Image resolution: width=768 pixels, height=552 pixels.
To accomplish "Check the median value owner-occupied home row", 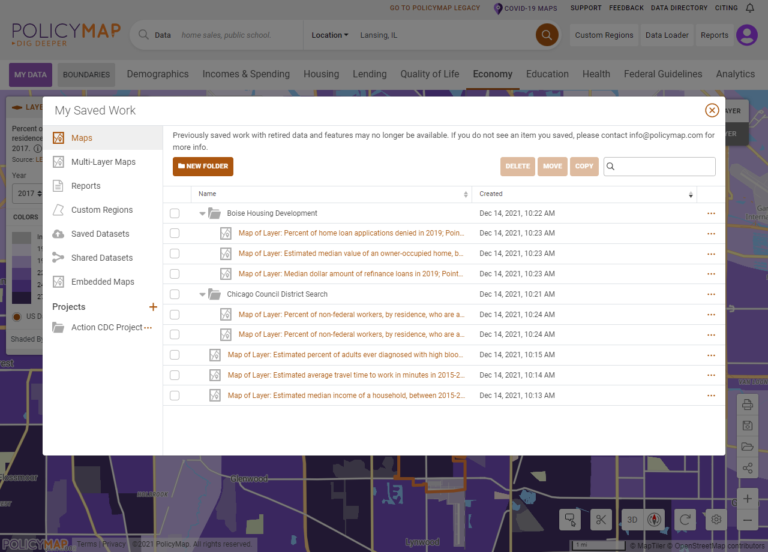I will (175, 254).
